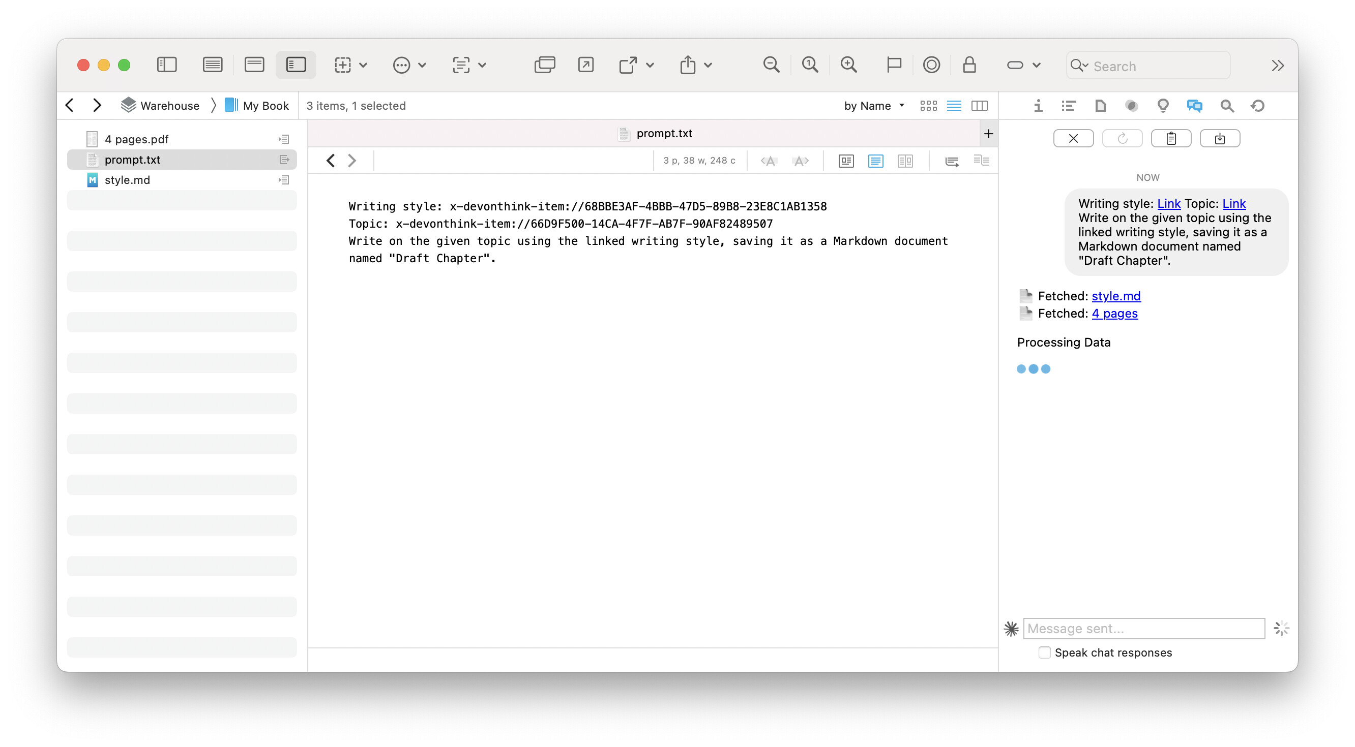
Task: Click the lock toolbar icon
Action: point(969,65)
